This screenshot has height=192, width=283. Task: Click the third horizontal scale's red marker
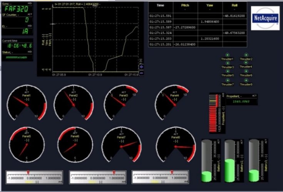[x=172, y=172]
